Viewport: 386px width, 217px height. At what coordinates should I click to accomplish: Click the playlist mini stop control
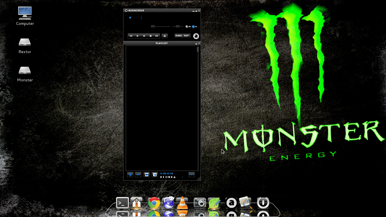click(169, 177)
